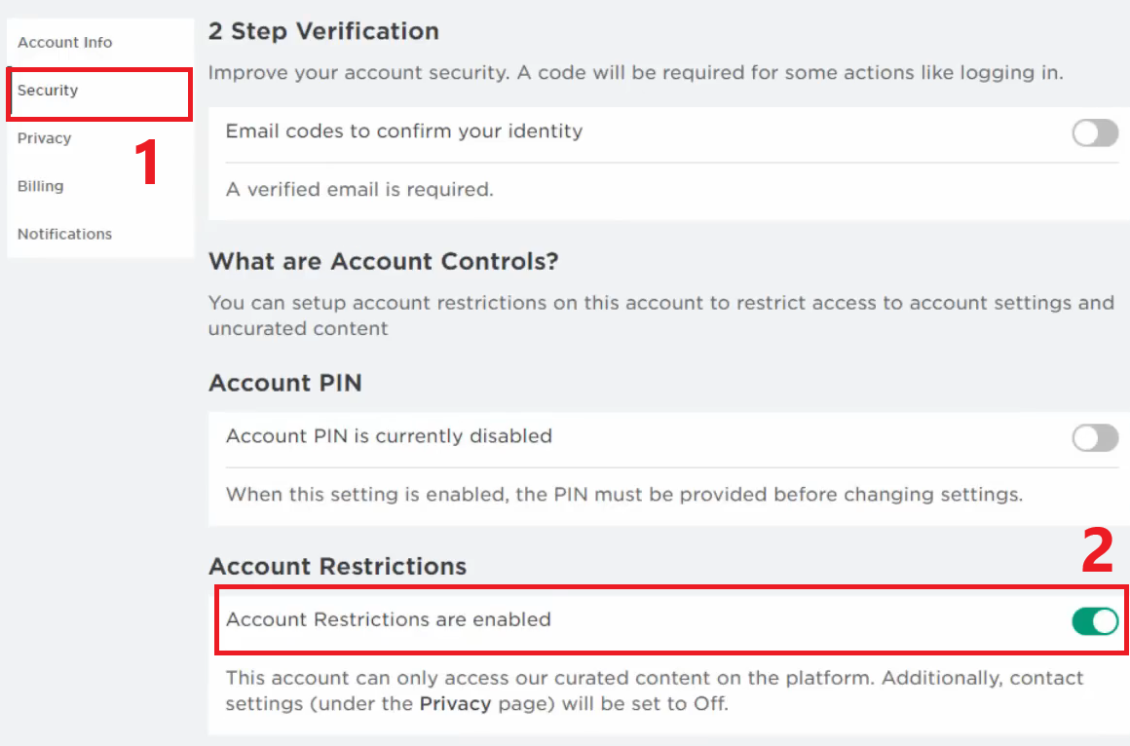Click the 'What are Account Controls?' heading
1130x746 pixels.
pyautogui.click(x=383, y=262)
